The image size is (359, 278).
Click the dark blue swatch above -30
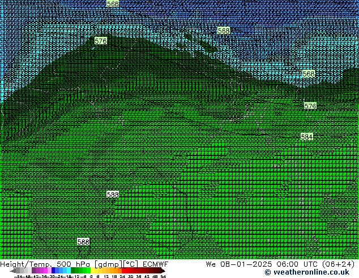53,271
